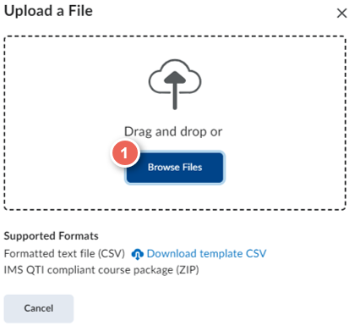The height and width of the screenshot is (326, 355).
Task: Click the upward arrow inside the cloud
Action: 175,91
